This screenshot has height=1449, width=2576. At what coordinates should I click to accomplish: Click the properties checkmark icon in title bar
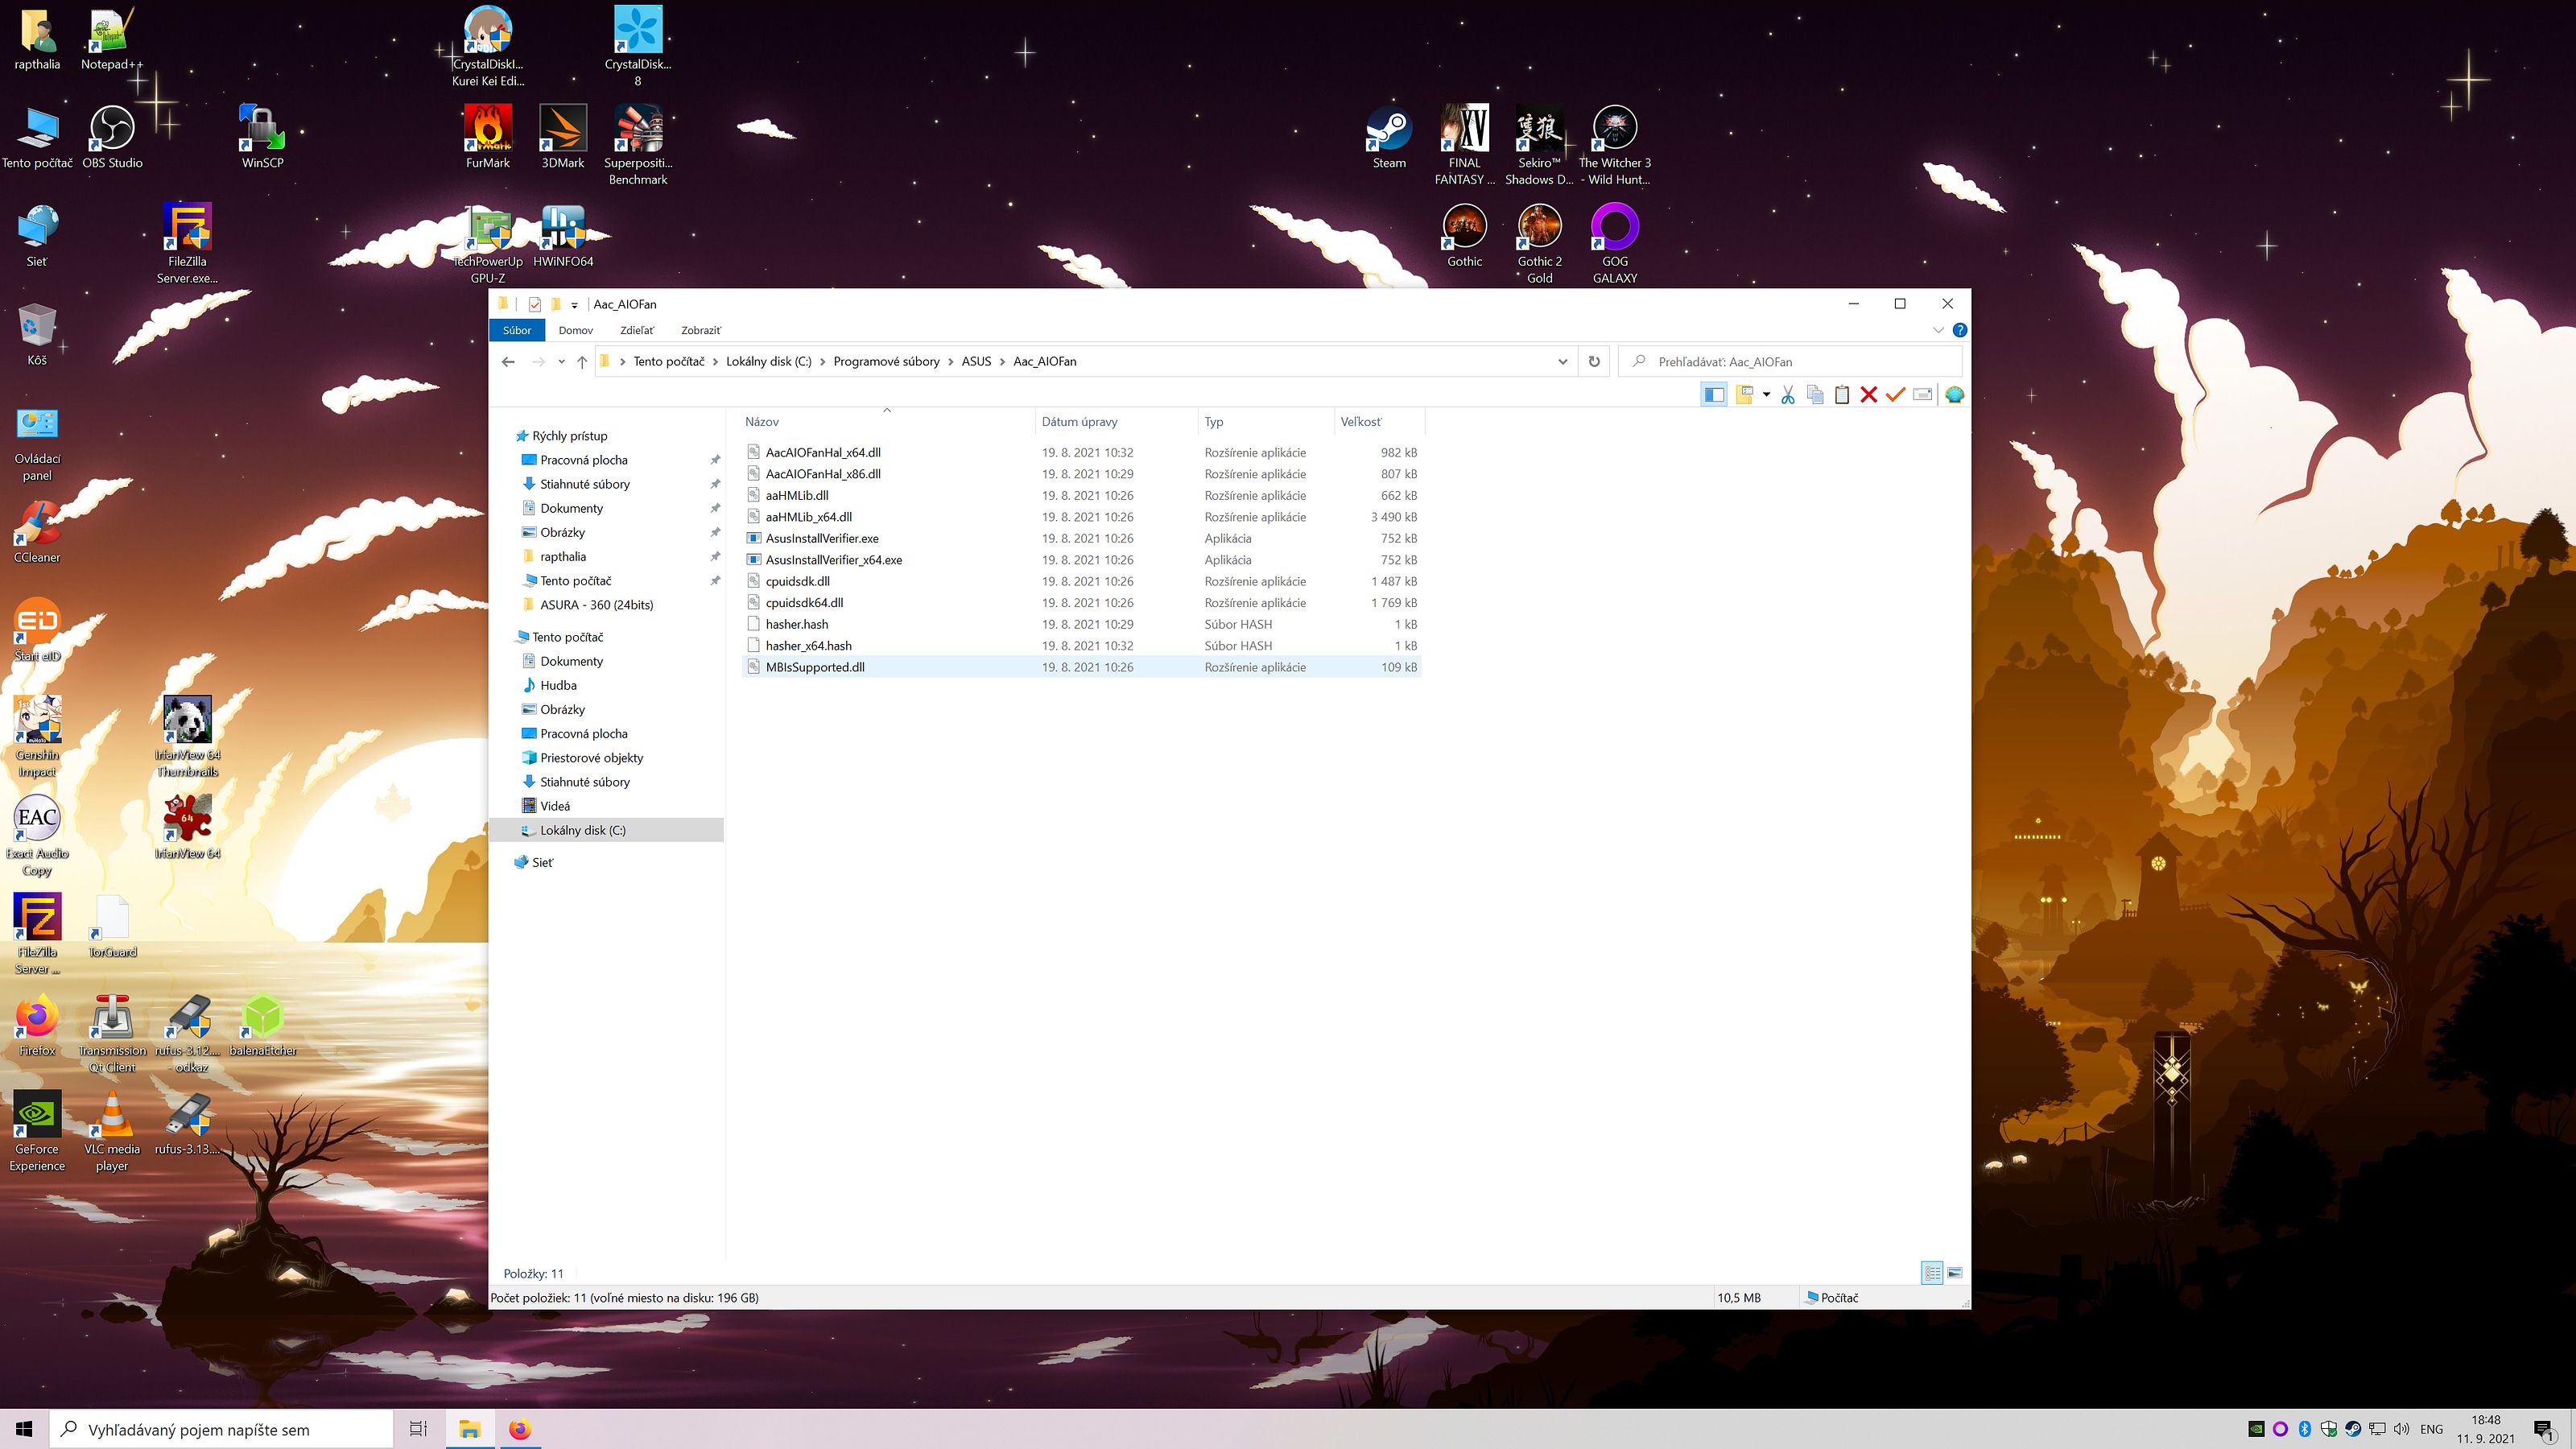535,305
